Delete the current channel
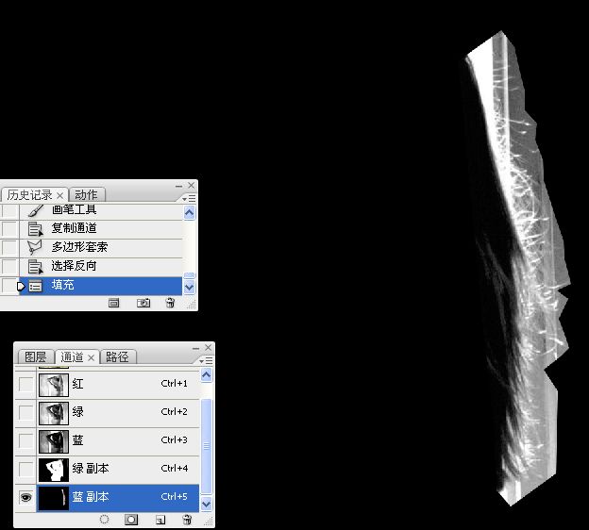This screenshot has height=530, width=589. pos(187,520)
